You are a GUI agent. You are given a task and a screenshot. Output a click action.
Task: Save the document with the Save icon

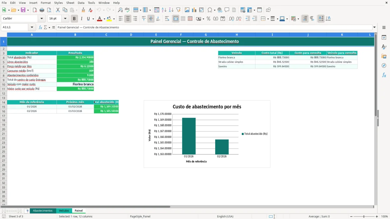[x=23, y=10]
